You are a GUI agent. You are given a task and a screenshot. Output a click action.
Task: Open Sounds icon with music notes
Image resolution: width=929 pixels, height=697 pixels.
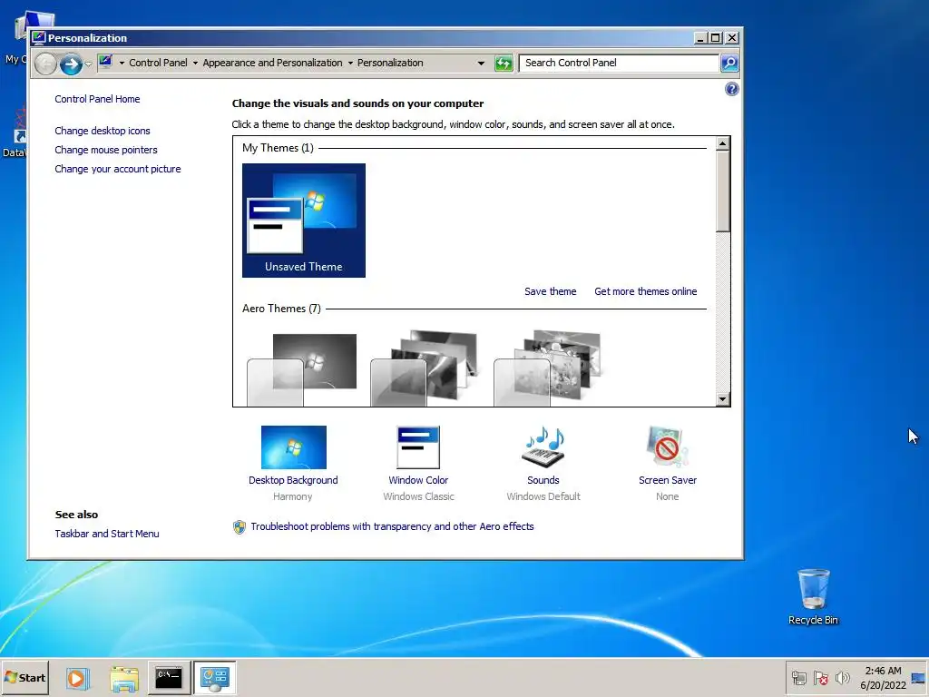[543, 447]
